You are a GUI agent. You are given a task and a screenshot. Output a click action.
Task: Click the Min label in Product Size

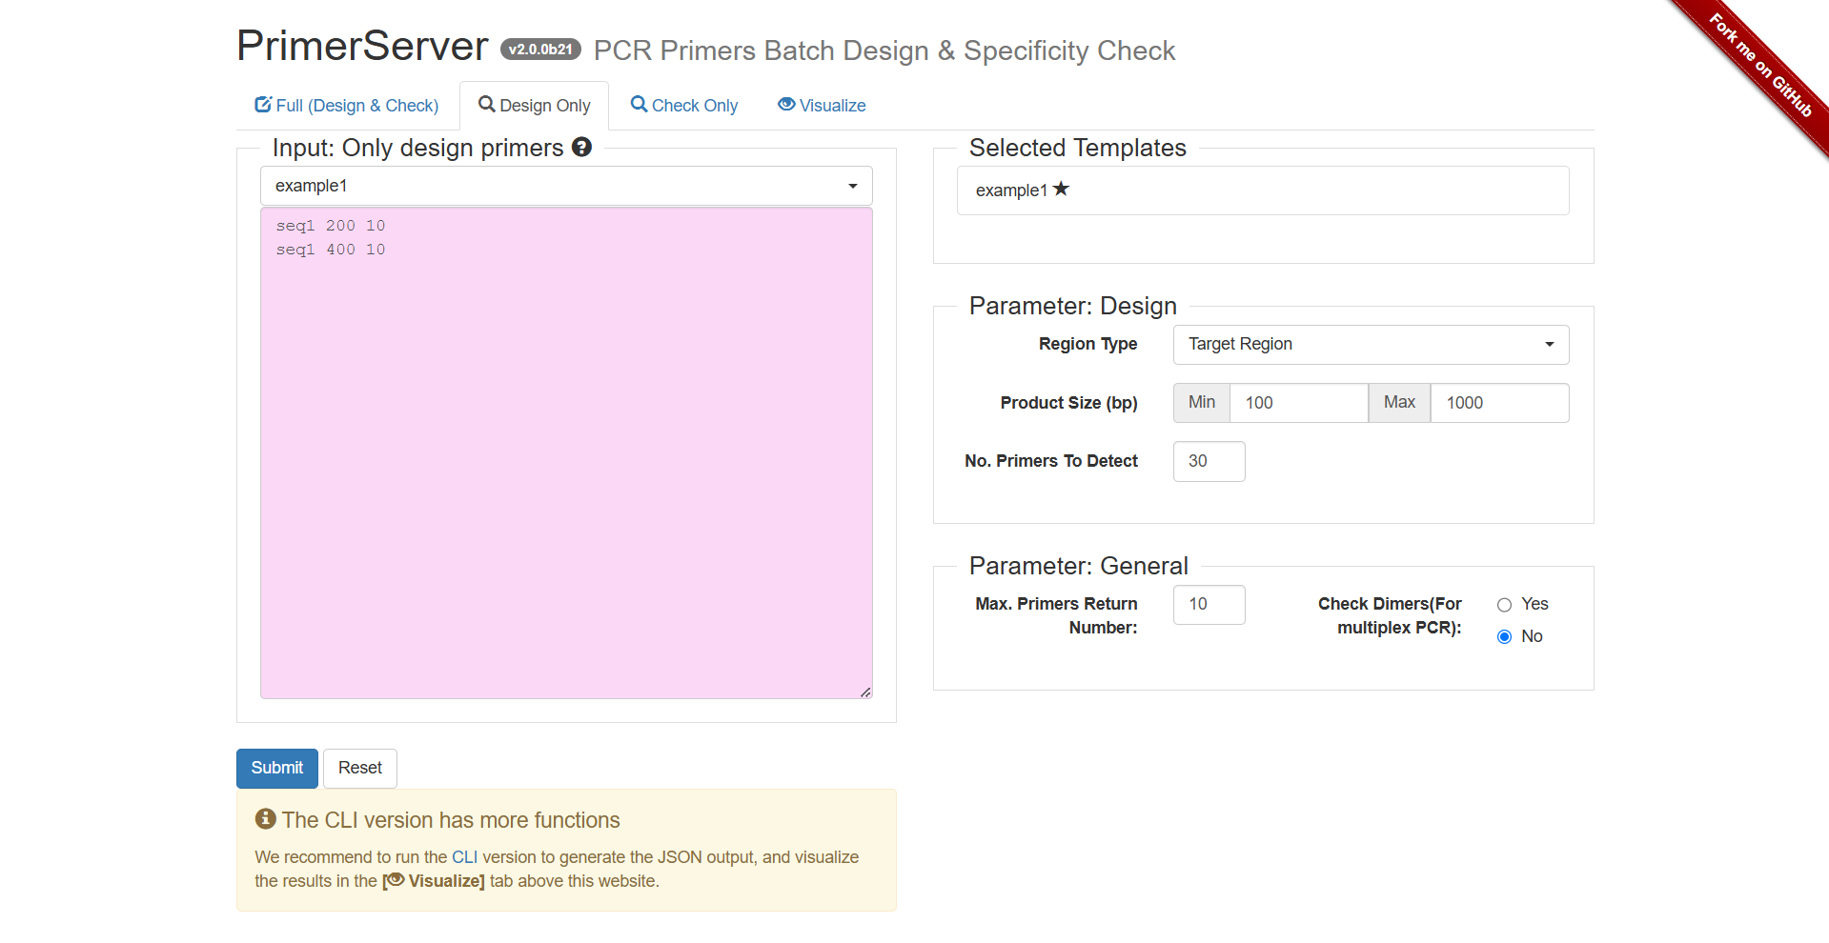[x=1201, y=402]
